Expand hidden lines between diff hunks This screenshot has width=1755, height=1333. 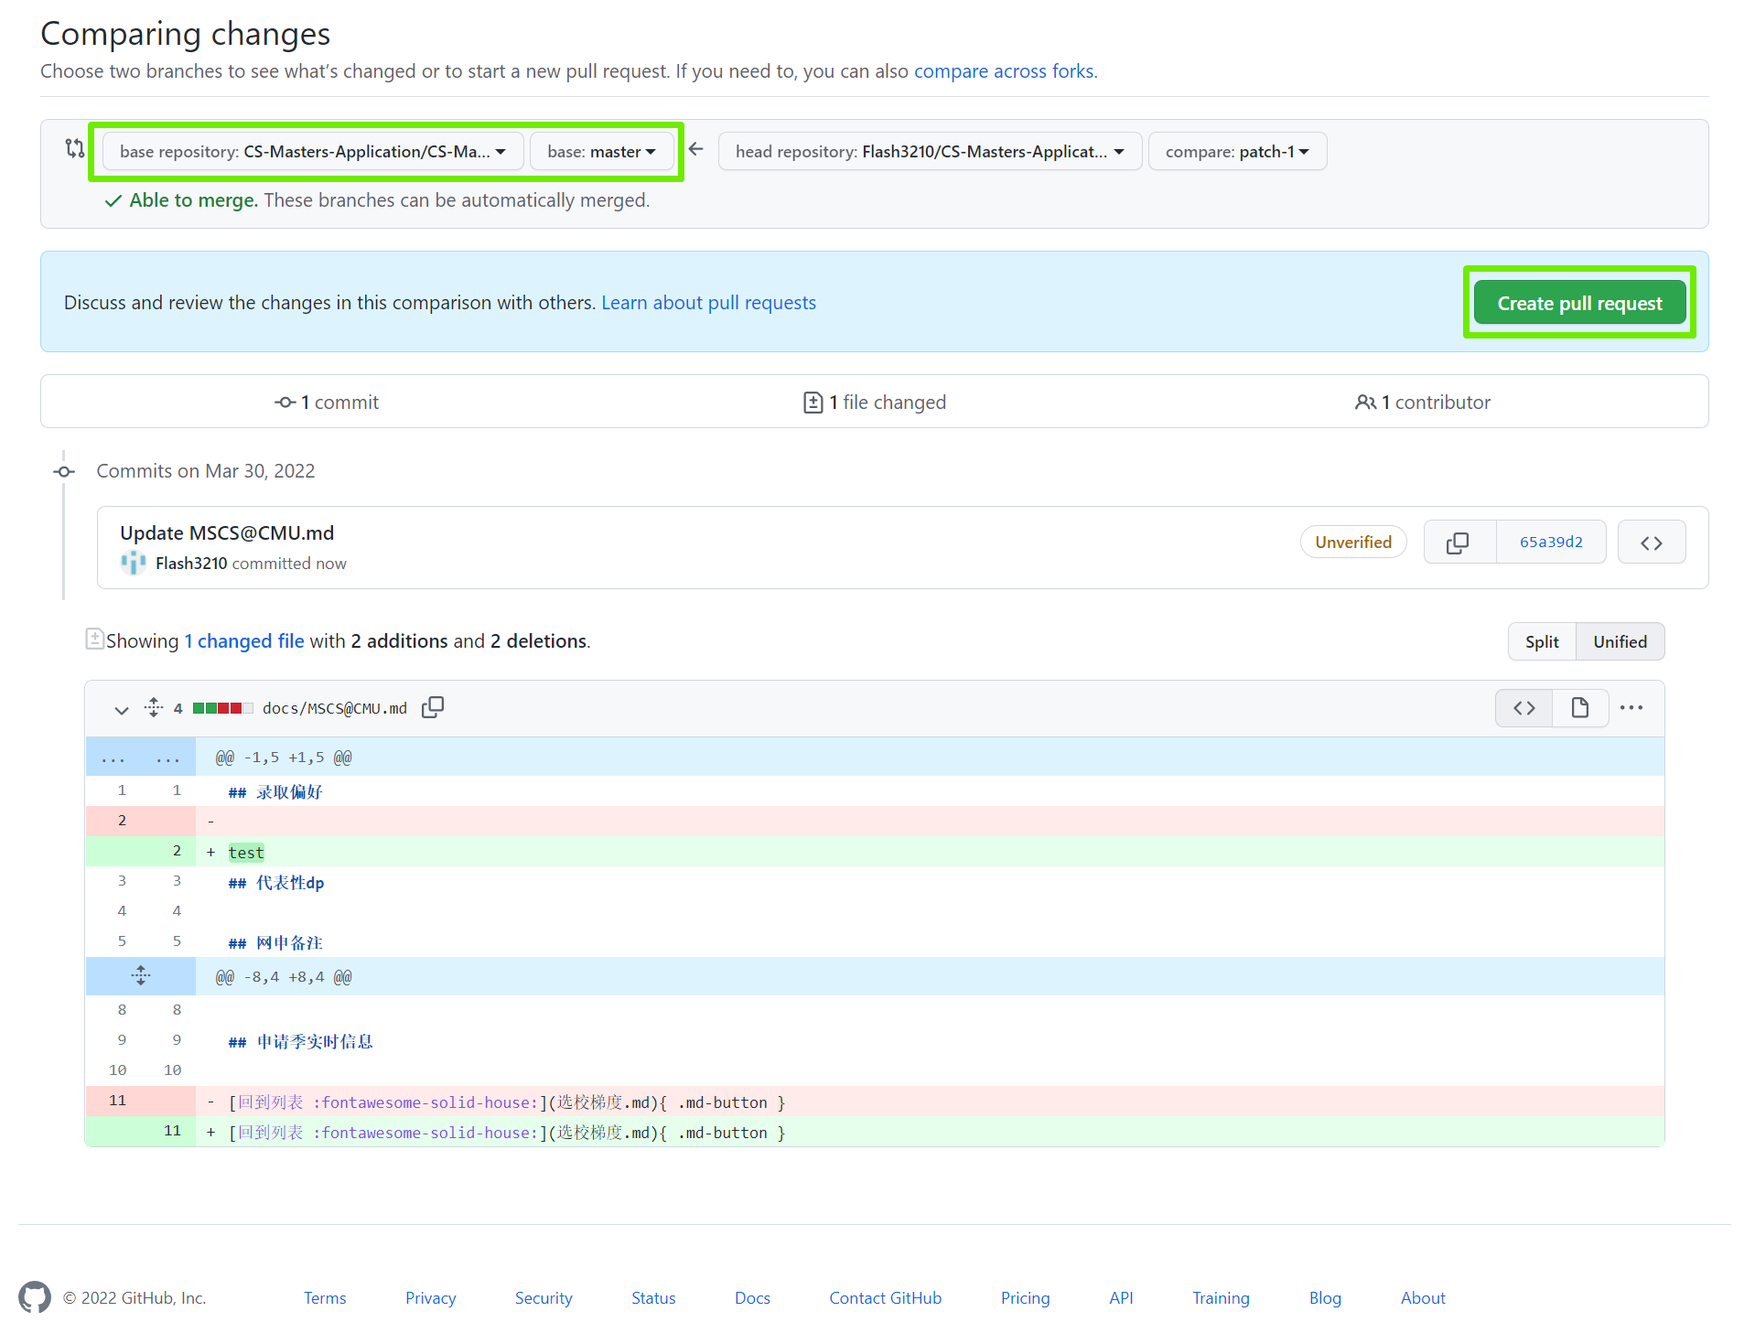(x=141, y=976)
